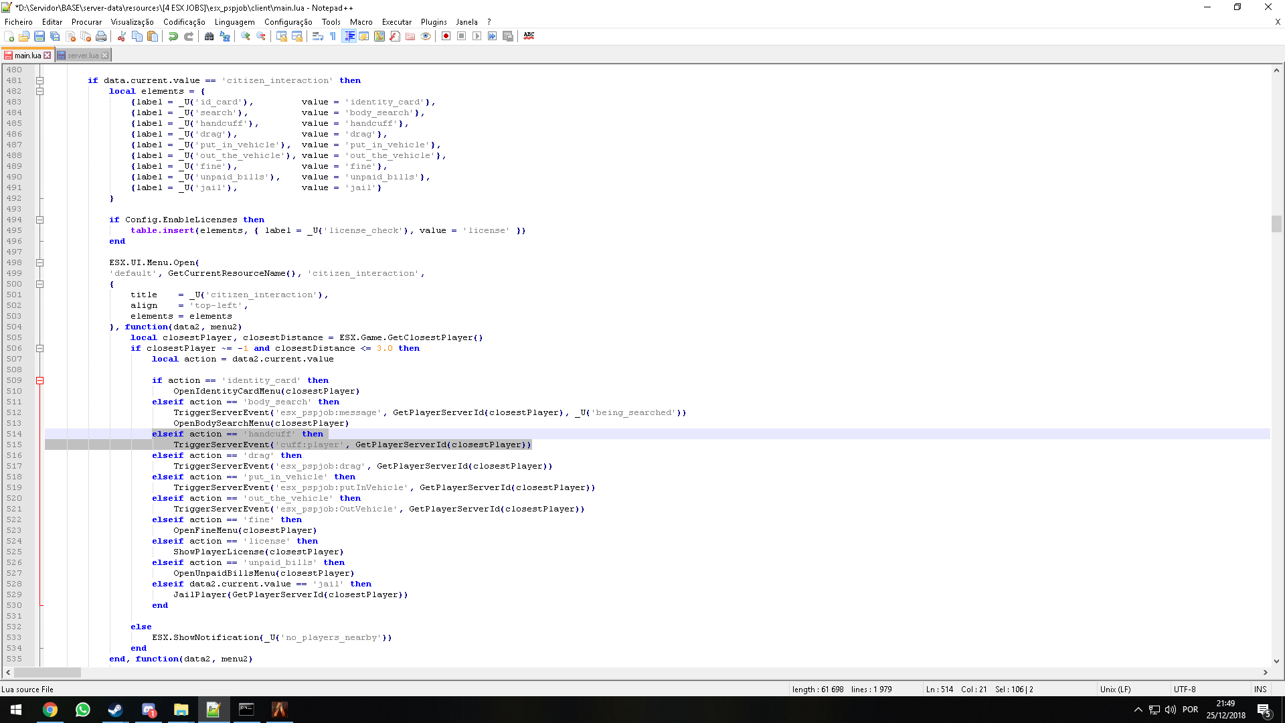Open the Plugins menu
This screenshot has height=723, width=1285.
(x=433, y=22)
